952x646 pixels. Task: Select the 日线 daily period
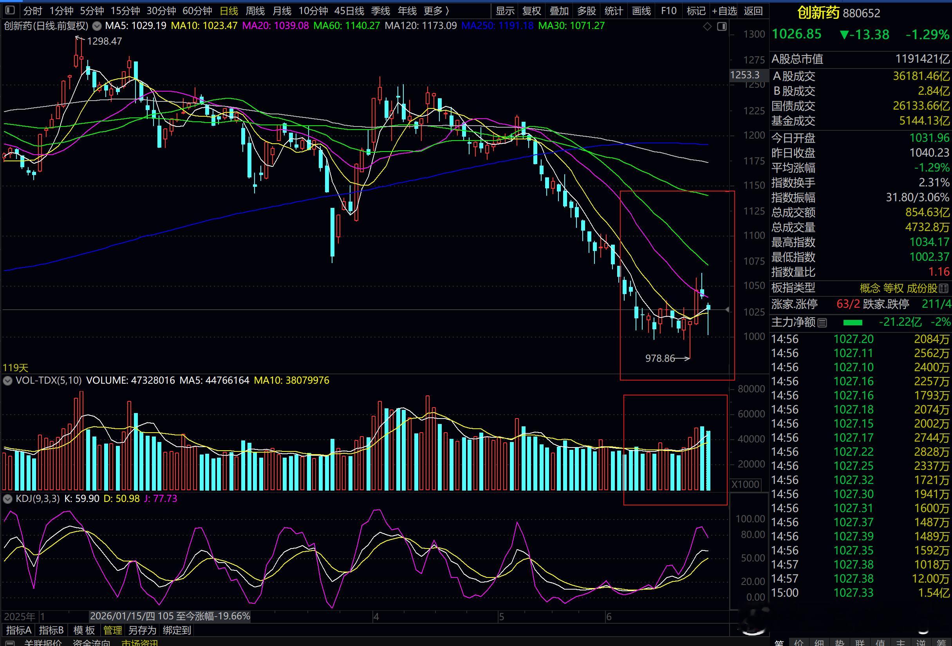(x=229, y=11)
